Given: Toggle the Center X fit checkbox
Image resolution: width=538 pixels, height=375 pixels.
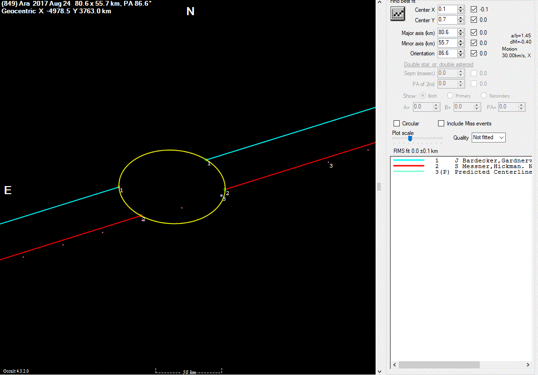Looking at the screenshot, I should (474, 9).
